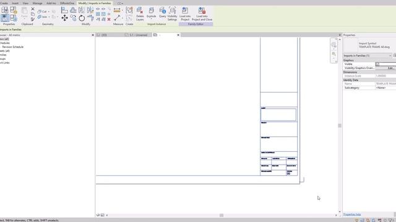Open the Subcategory <None> dropdown

[385, 88]
